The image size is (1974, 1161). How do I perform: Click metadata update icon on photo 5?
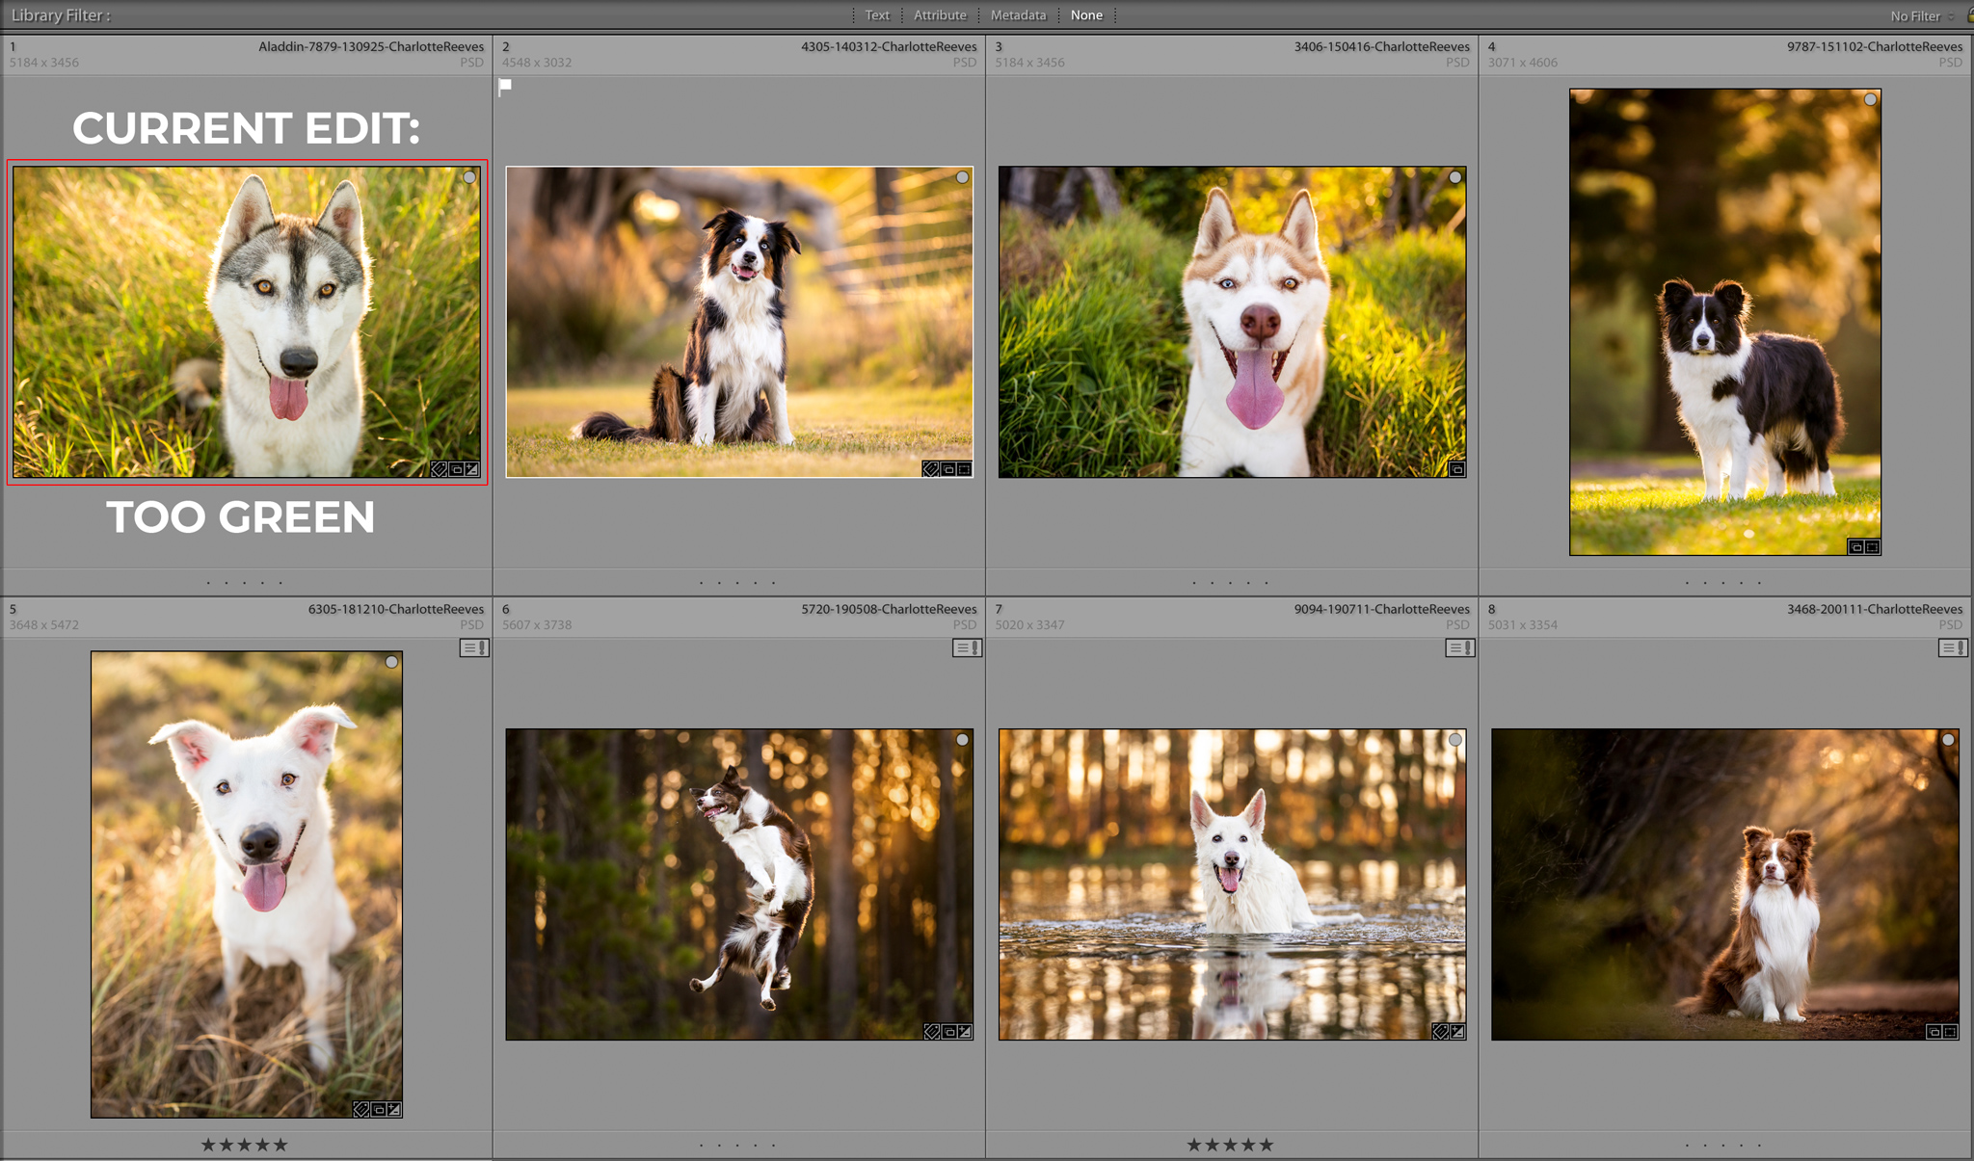474,648
